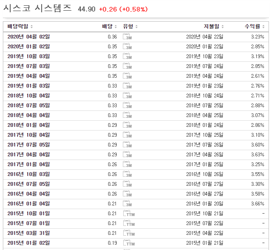Image resolution: width=271 pixels, height=250 pixels.
Task: Select dividend 0.19 in 2015년 01월 02일 row
Action: (112, 243)
